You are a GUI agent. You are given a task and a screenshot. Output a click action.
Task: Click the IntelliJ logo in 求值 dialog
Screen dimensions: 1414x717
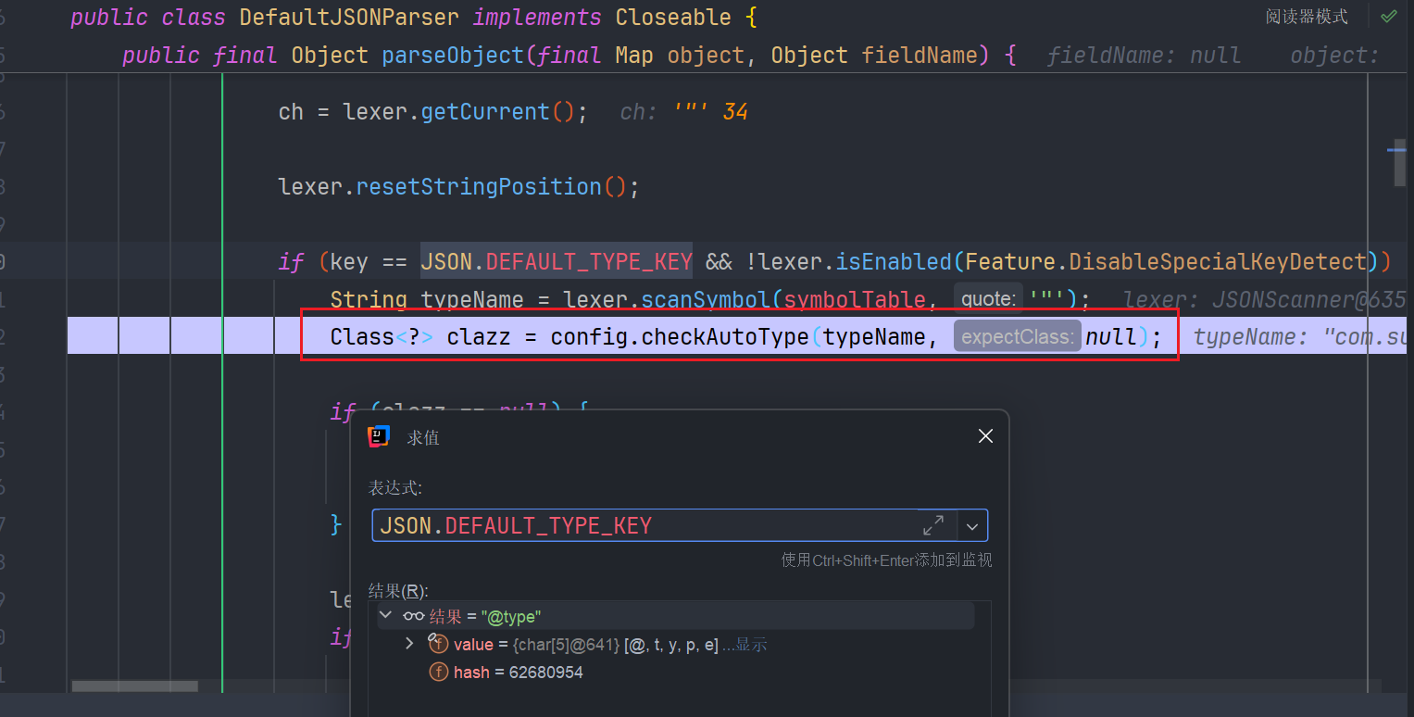(x=378, y=437)
